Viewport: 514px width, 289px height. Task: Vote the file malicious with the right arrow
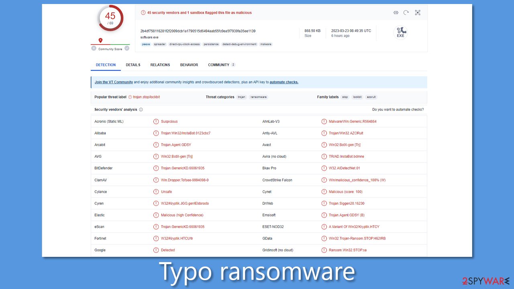127,48
